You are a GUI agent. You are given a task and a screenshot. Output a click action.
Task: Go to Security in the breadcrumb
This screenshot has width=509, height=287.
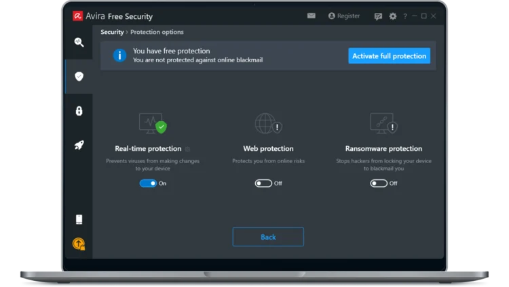pos(112,32)
